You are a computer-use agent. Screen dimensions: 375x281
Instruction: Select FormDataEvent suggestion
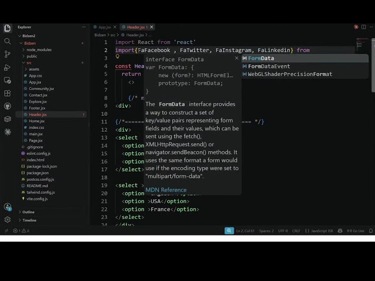click(305, 66)
